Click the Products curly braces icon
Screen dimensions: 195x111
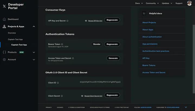coord(4,52)
